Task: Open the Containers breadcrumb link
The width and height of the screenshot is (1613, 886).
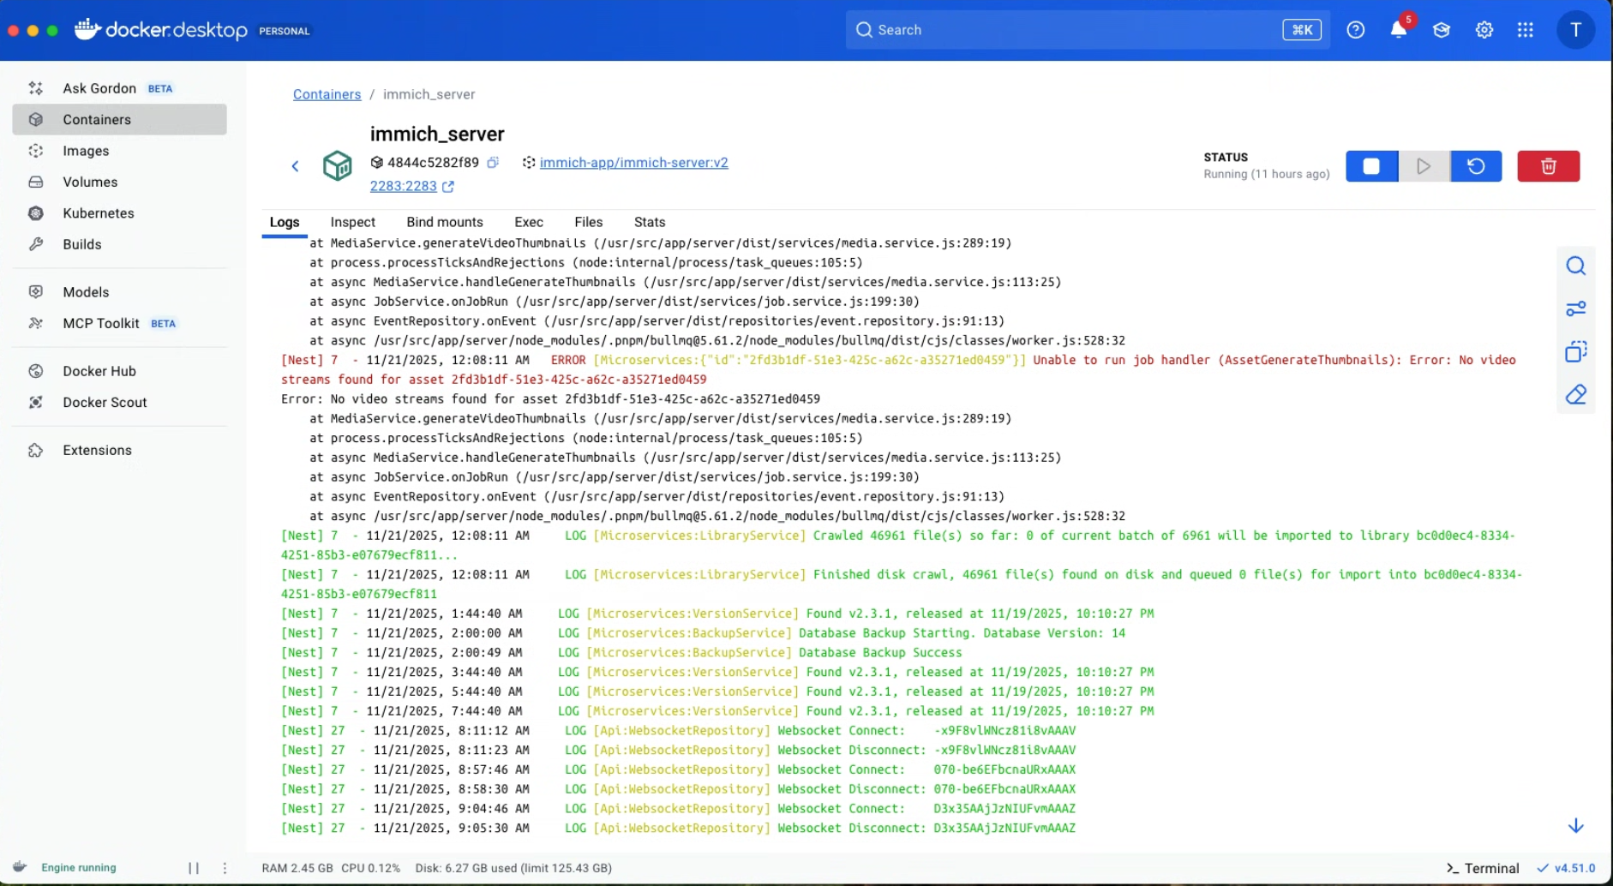Action: [326, 94]
